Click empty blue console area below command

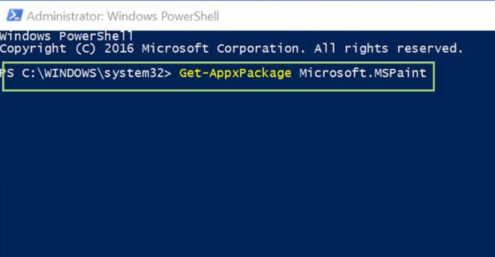click(246, 172)
